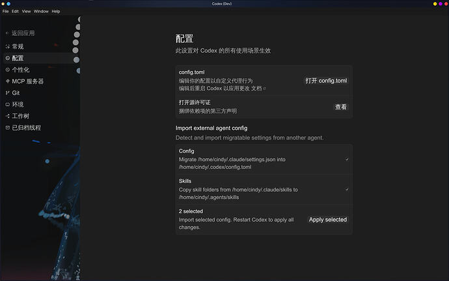Open the File menu

[5, 11]
